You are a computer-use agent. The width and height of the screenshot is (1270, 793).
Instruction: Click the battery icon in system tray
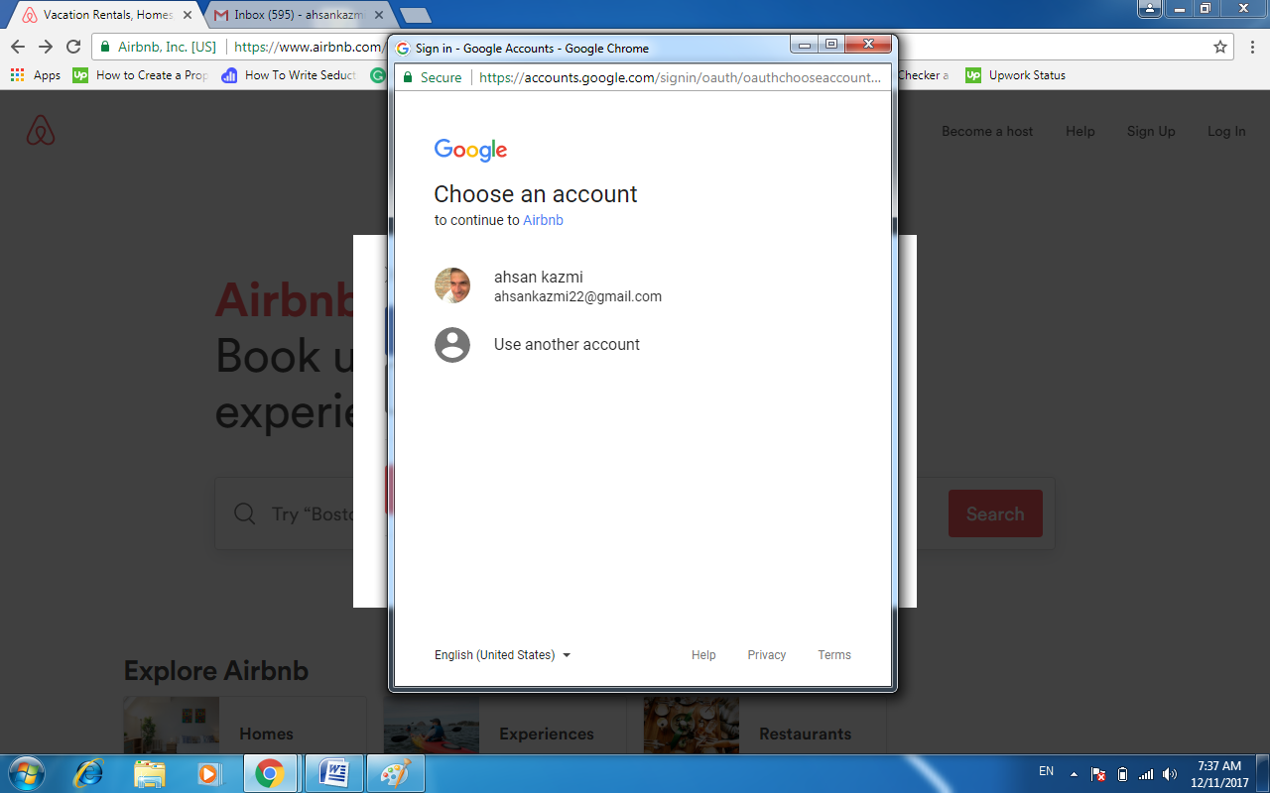point(1122,774)
